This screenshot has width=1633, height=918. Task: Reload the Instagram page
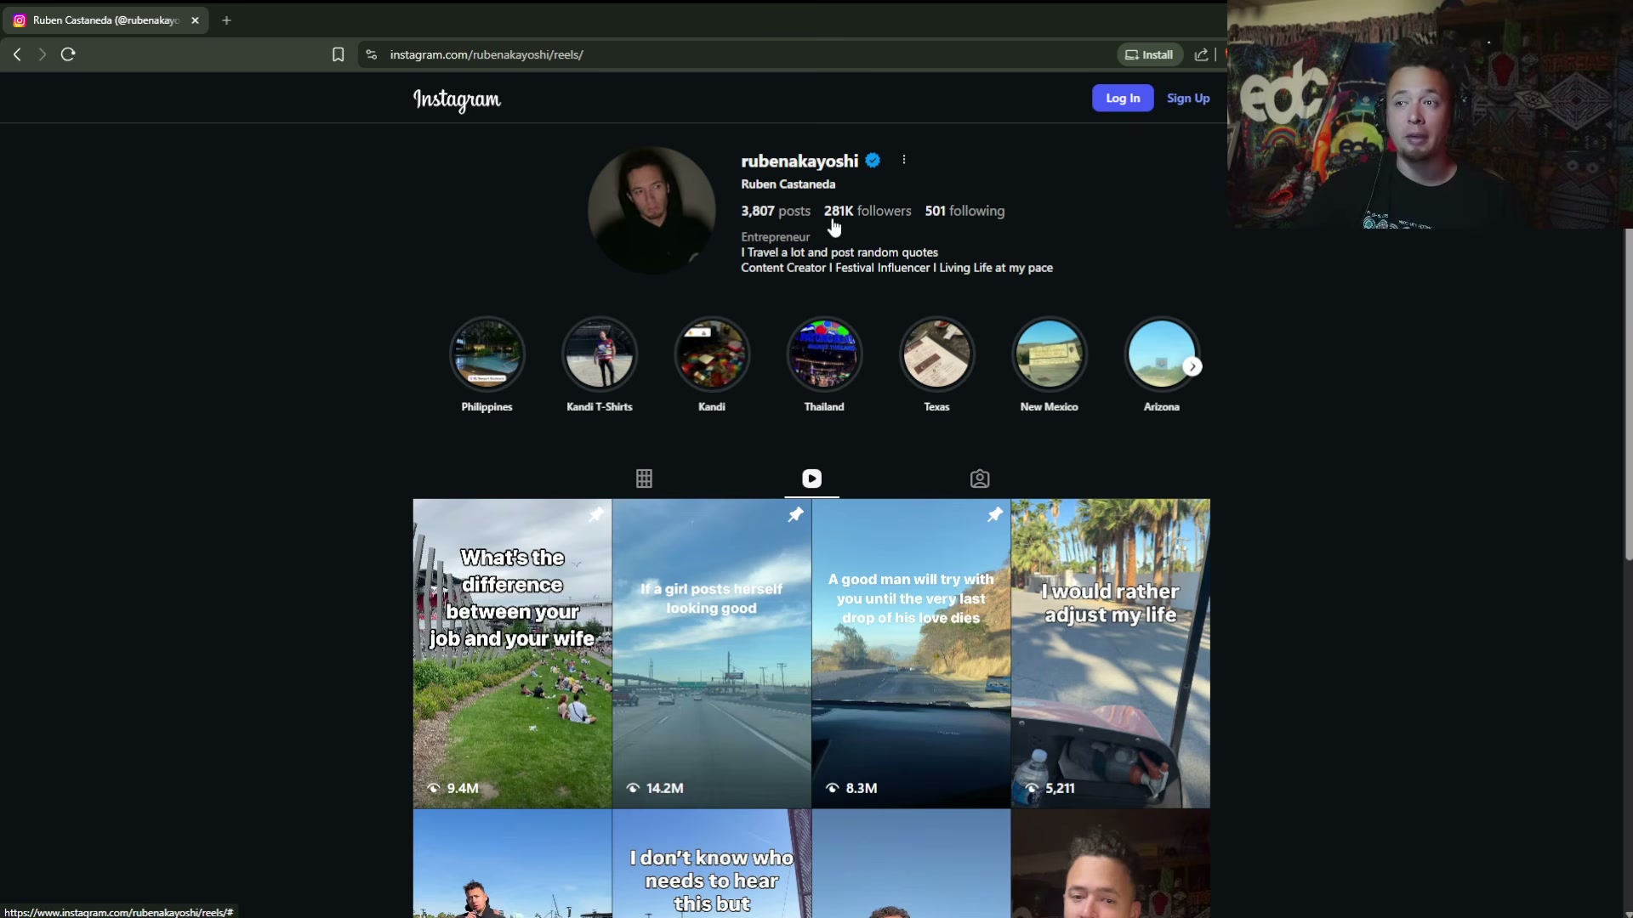click(68, 54)
